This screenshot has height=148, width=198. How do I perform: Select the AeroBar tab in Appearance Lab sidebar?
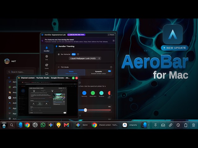pos(47,49)
